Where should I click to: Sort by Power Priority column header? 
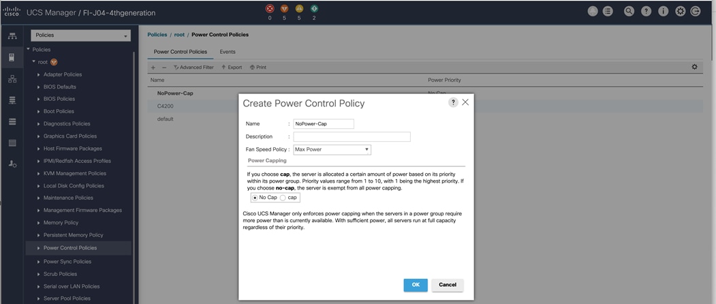(444, 80)
